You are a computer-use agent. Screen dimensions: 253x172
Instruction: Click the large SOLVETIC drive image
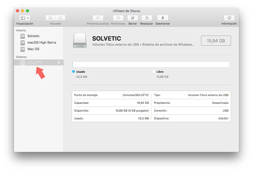[x=80, y=40]
